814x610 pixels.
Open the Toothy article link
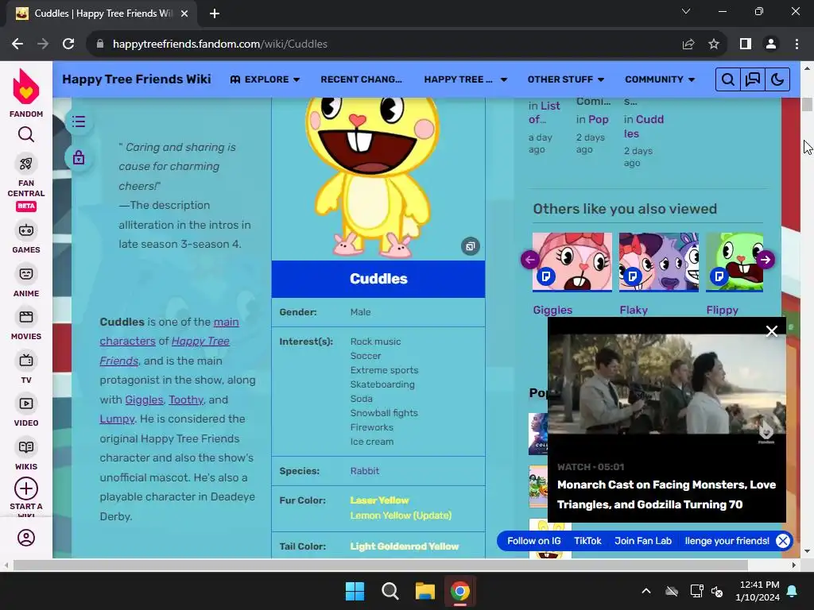coord(186,400)
